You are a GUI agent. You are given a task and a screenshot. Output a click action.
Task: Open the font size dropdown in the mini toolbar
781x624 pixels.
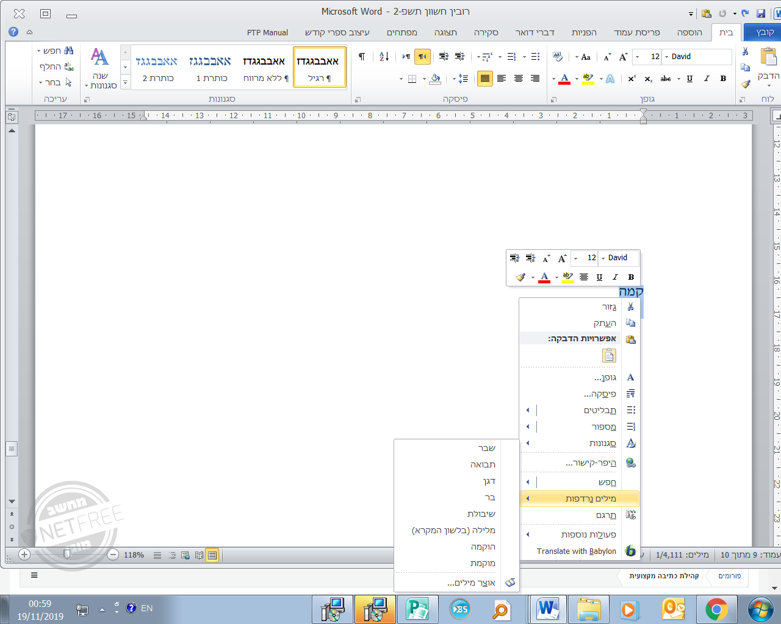pyautogui.click(x=576, y=258)
